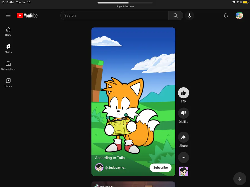Open Shorts in the sidebar

pyautogui.click(x=8, y=49)
